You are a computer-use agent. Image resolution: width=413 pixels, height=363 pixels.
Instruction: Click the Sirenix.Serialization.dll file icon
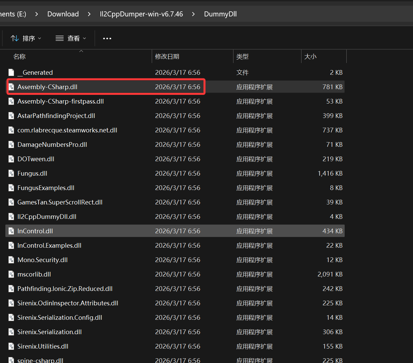(x=11, y=332)
